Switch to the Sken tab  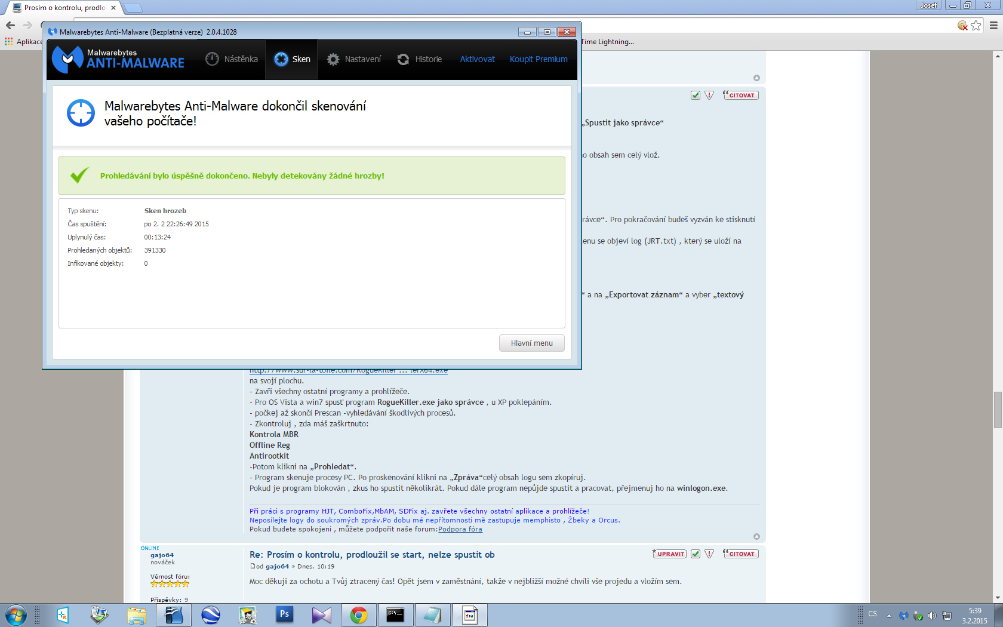point(292,59)
